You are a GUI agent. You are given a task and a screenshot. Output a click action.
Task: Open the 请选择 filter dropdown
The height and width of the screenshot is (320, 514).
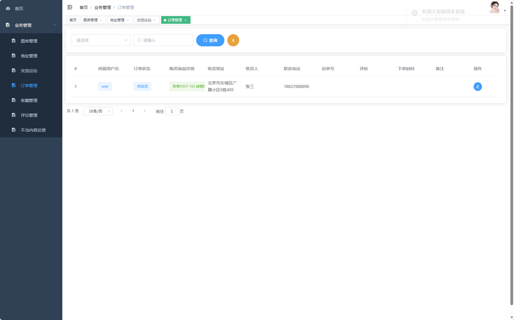(x=101, y=40)
